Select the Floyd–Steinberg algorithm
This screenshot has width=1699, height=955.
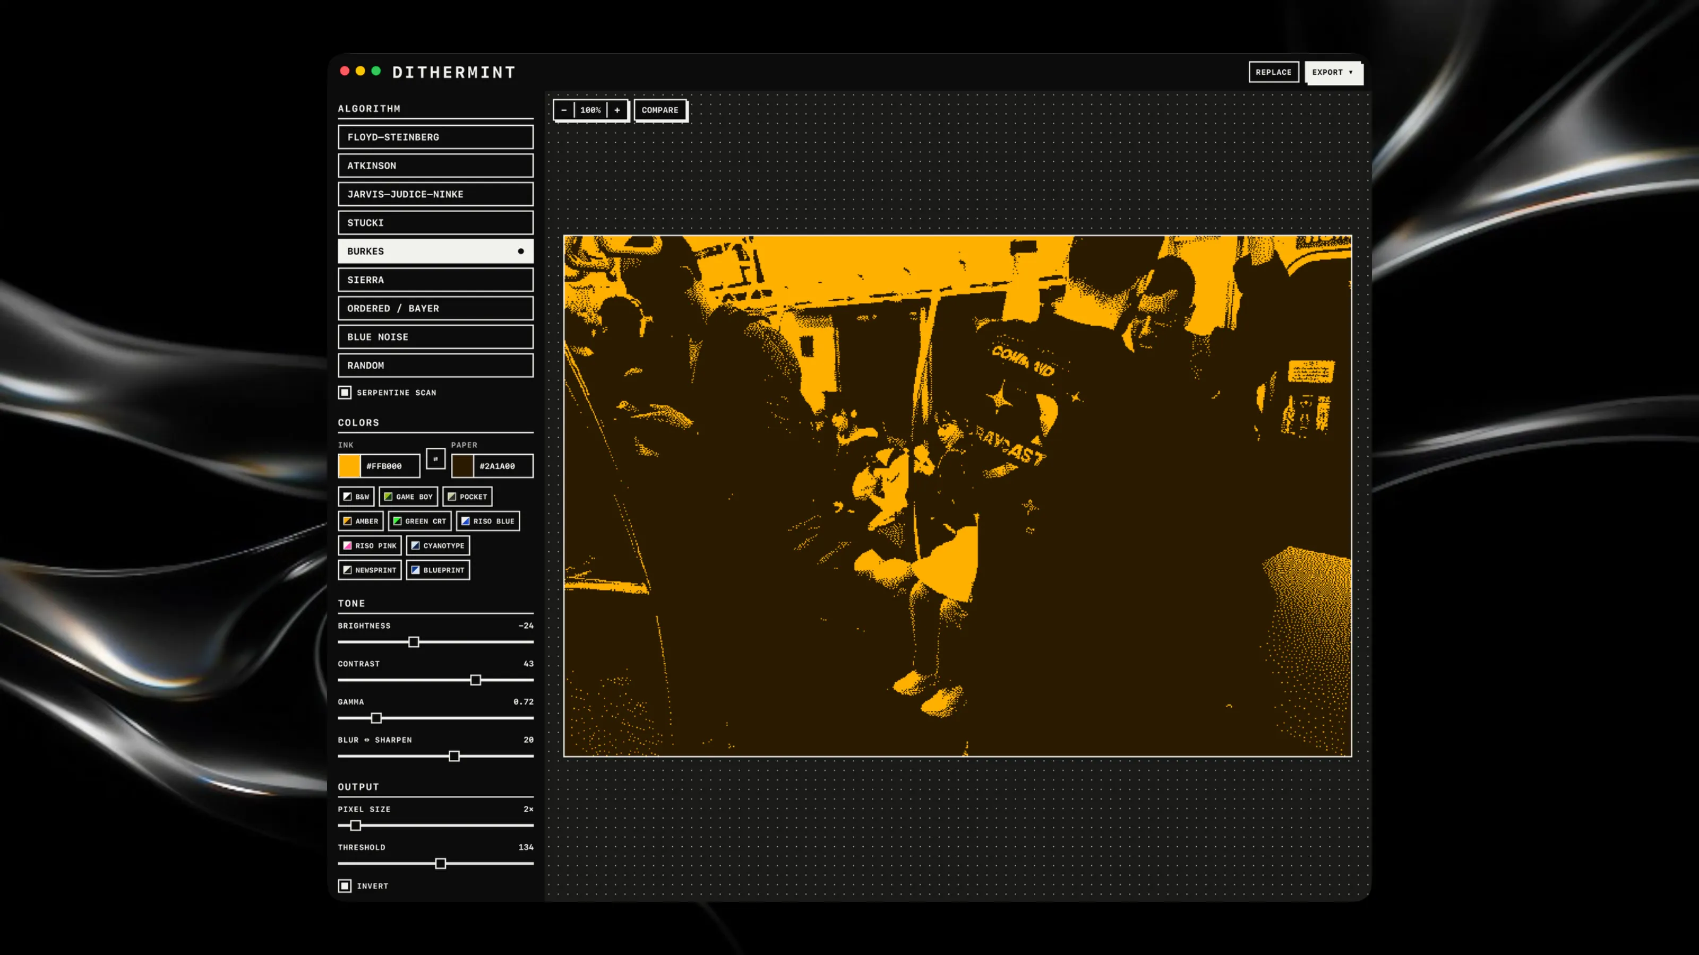pos(435,137)
